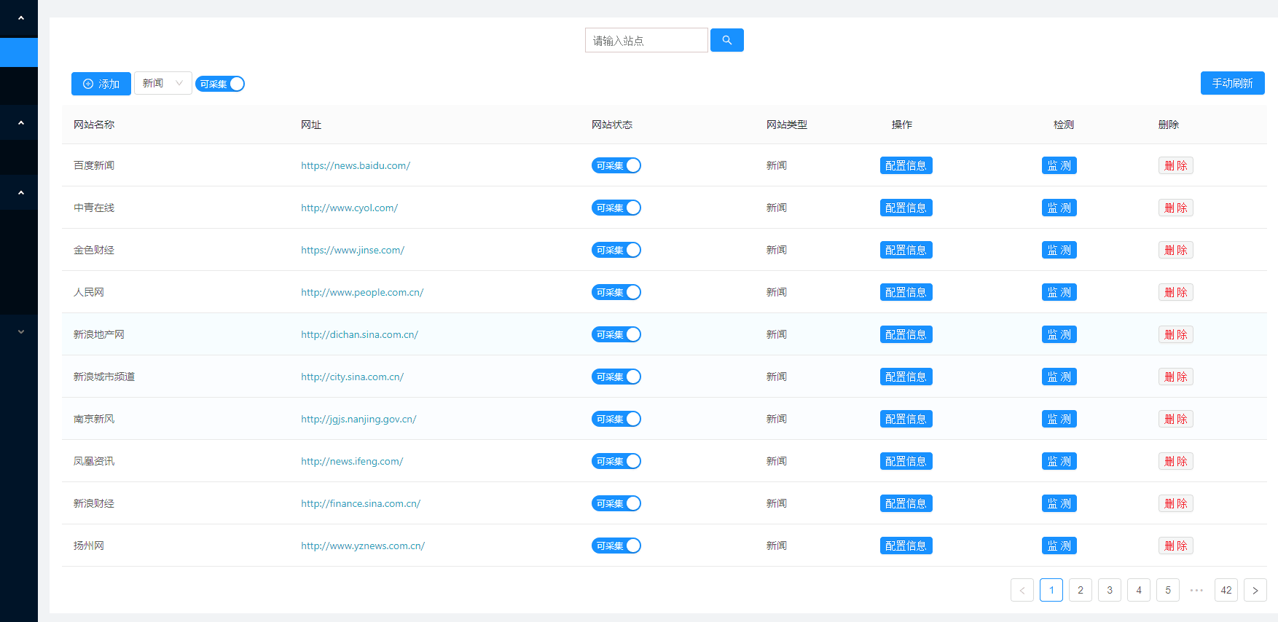Click the pagination ellipsis to jump ahead

tap(1196, 590)
